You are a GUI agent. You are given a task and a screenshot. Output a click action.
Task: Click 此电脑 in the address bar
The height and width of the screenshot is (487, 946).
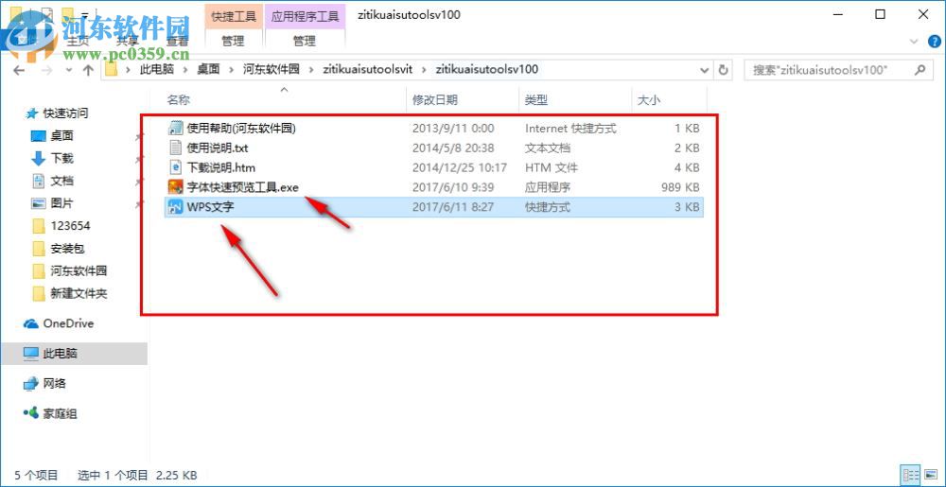[156, 69]
